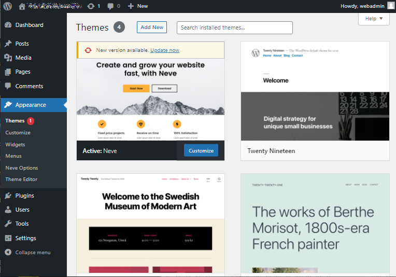Image resolution: width=396 pixels, height=277 pixels.
Task: Click the Search installed themes field
Action: pos(234,27)
